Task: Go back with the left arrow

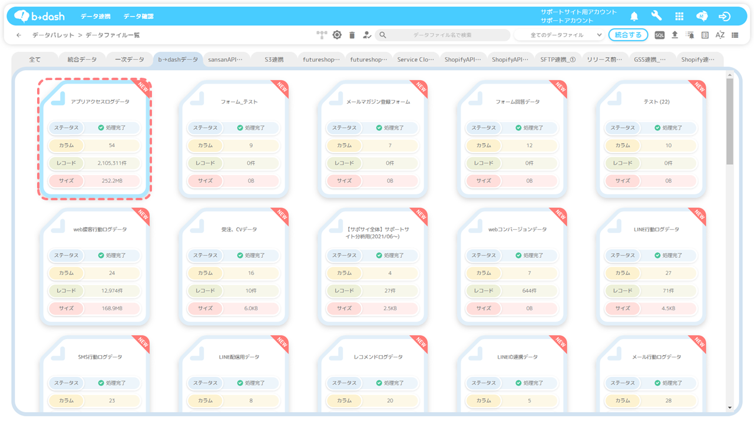Action: click(19, 35)
